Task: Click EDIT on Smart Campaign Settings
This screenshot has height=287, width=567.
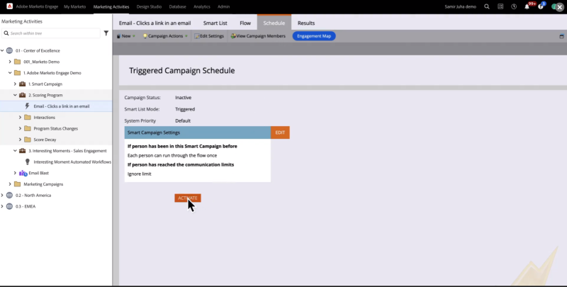Action: (x=280, y=133)
